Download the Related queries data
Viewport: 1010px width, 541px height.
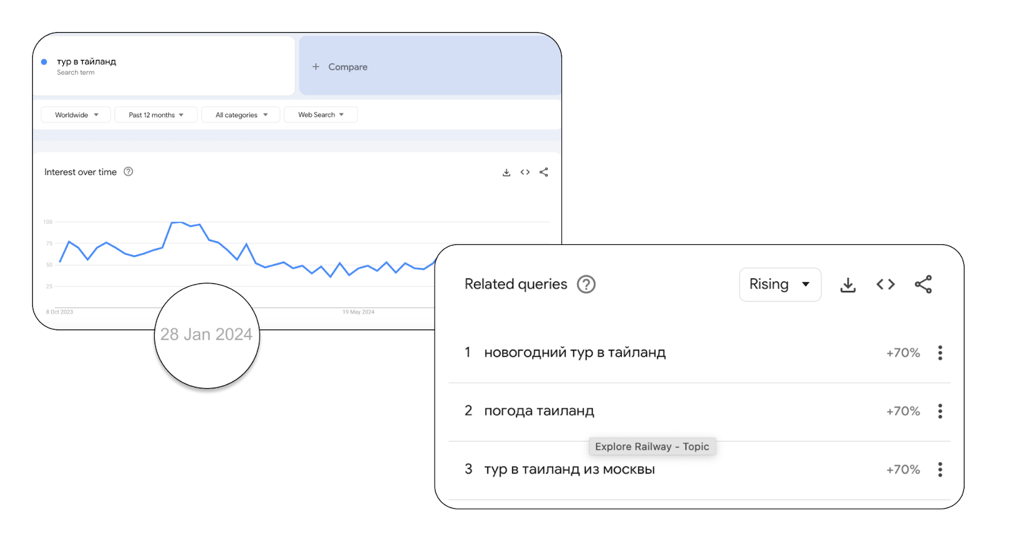(x=848, y=285)
